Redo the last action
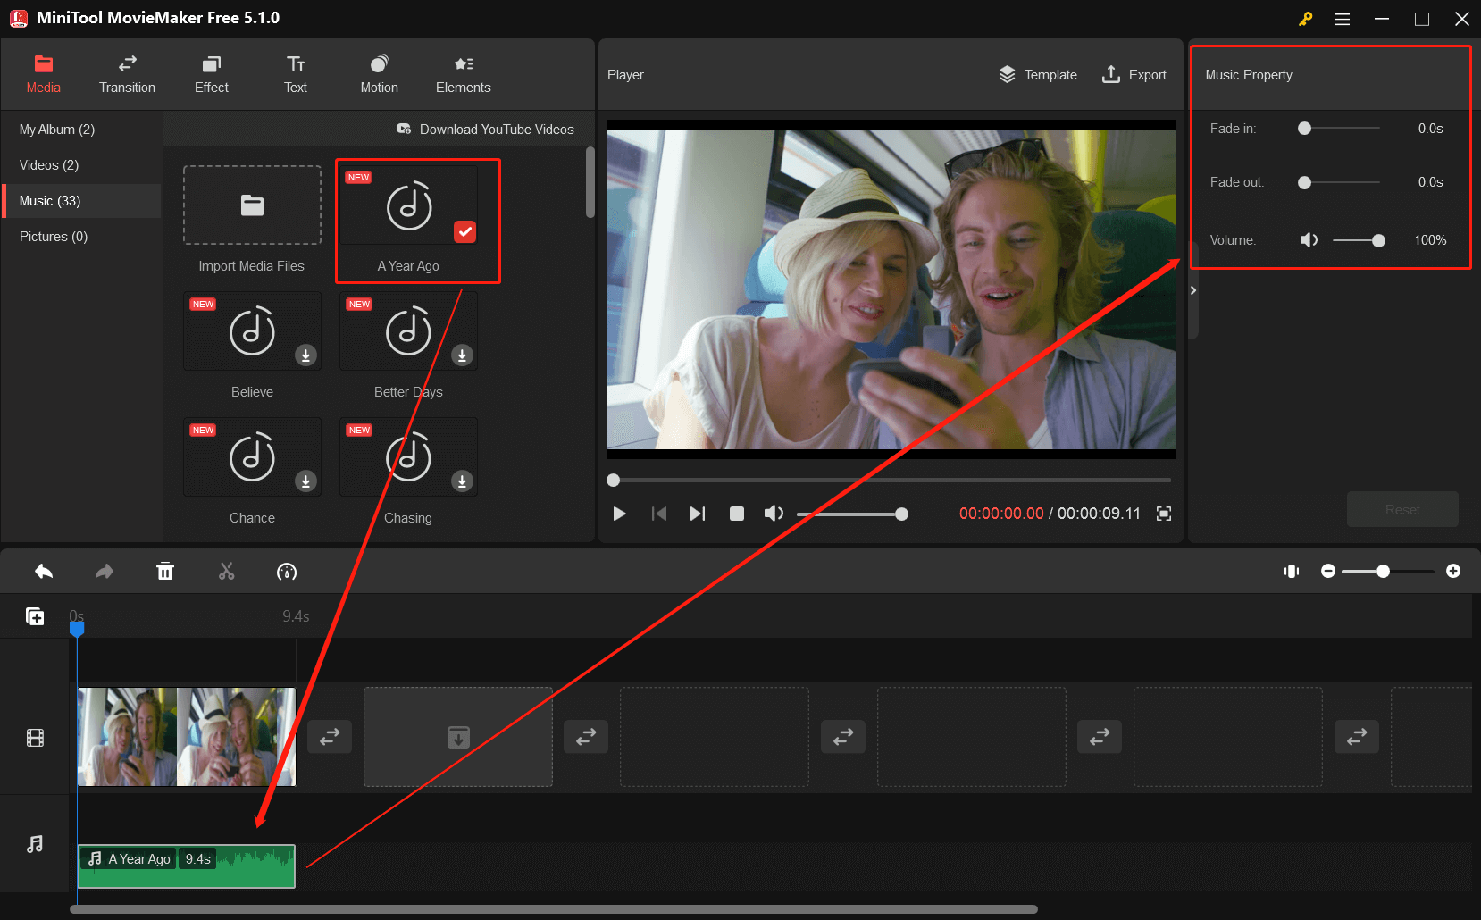The width and height of the screenshot is (1481, 920). pos(105,572)
